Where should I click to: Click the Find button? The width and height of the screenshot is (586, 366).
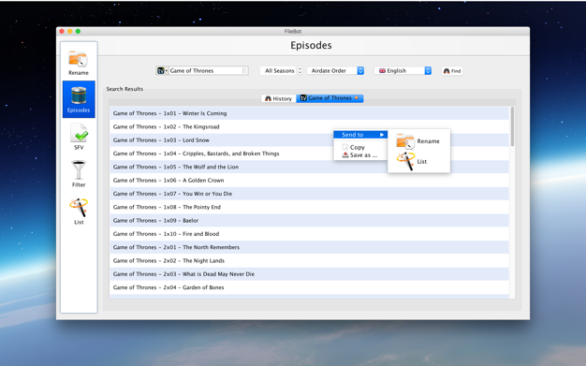click(452, 70)
